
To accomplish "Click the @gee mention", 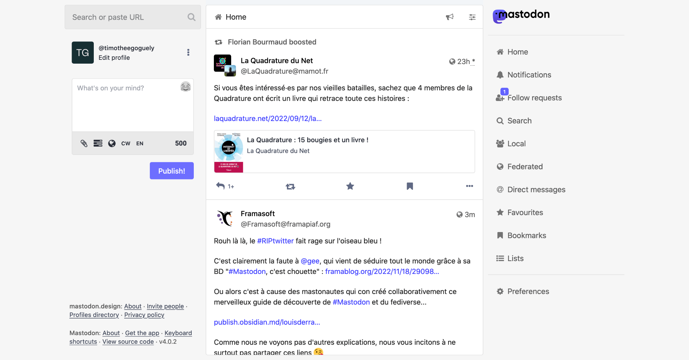I will (310, 261).
